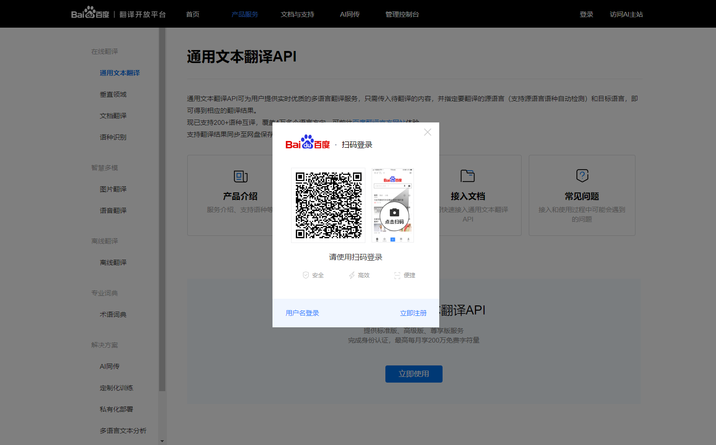Image resolution: width=716 pixels, height=445 pixels.
Task: Select 术语词典 in sidebar
Action: 113,314
